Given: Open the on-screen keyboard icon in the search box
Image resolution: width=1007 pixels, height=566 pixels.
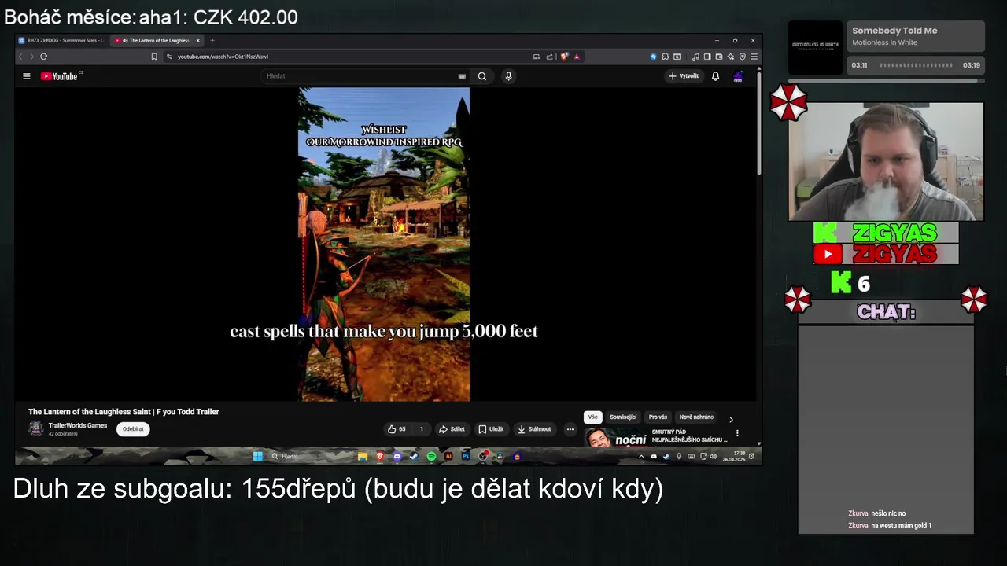Looking at the screenshot, I should [462, 76].
